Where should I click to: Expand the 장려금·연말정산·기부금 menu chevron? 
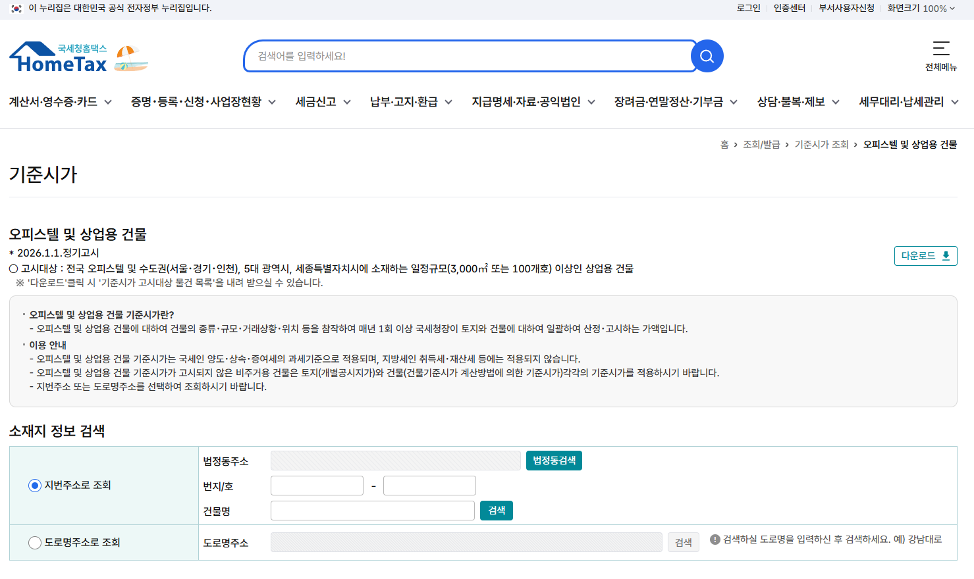tap(734, 102)
